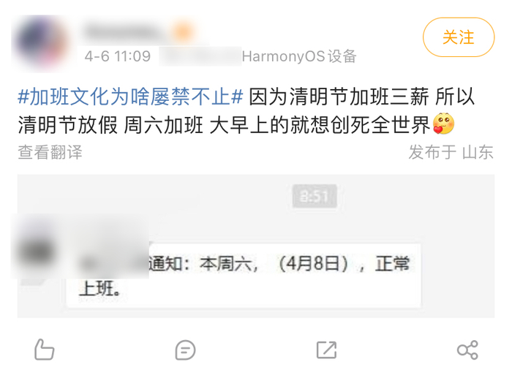Open hashtag #加班文化为啥屡禁不止#

click(x=131, y=97)
